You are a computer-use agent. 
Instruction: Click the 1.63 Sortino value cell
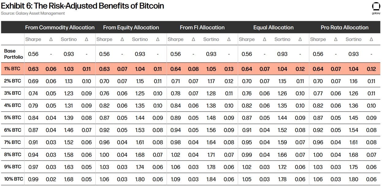pos(69,167)
